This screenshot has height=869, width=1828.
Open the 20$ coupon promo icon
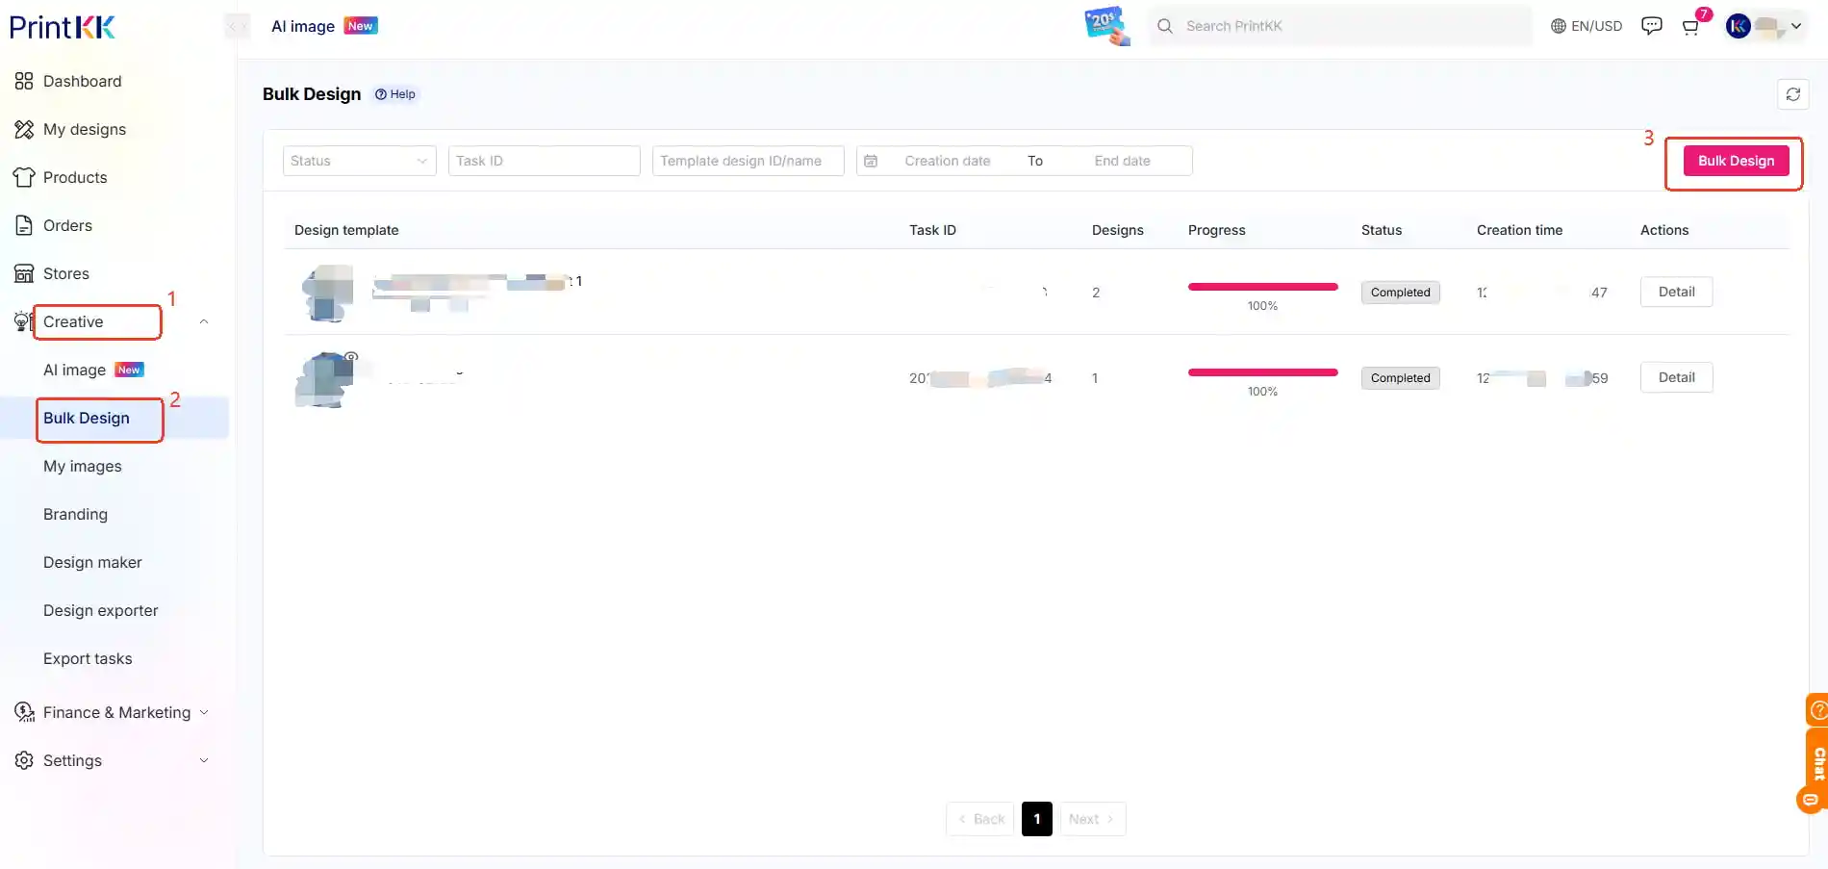1106,26
